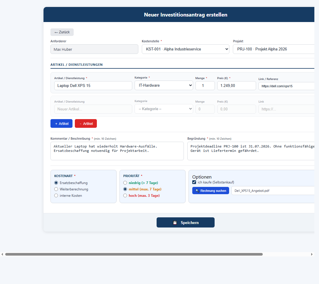Viewport: 319px width, 284px height.
Task: Click the Rechnung suchen button
Action: pos(211,191)
